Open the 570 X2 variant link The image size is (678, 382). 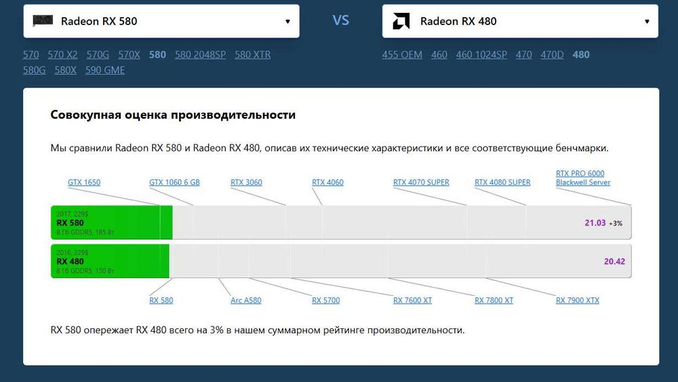pos(62,54)
